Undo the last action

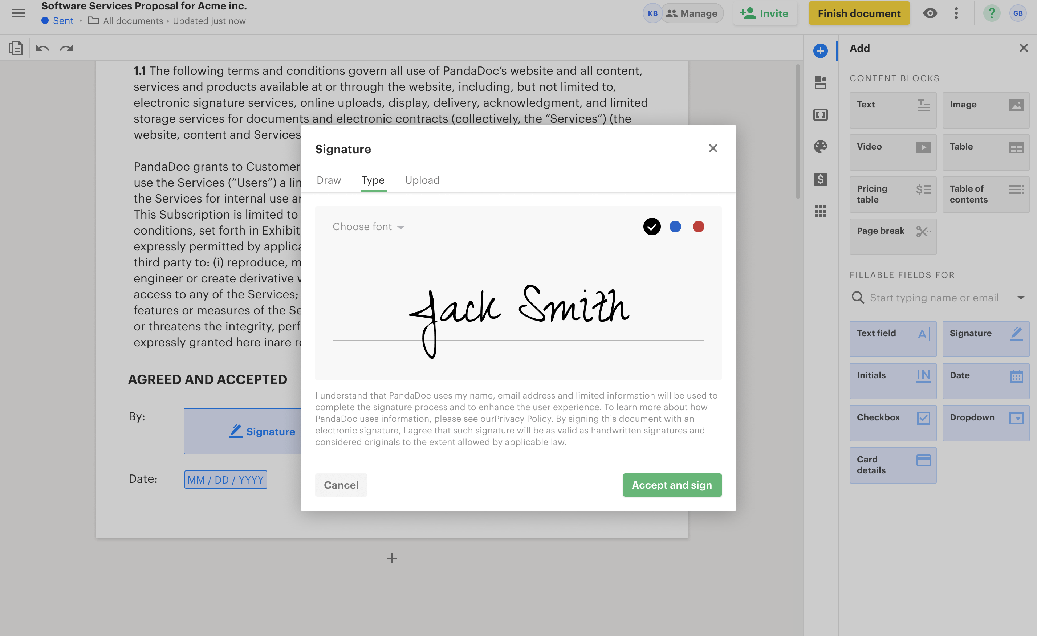pos(42,48)
